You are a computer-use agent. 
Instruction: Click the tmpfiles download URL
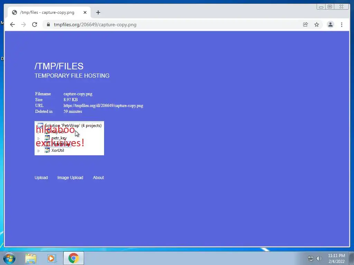[103, 106]
